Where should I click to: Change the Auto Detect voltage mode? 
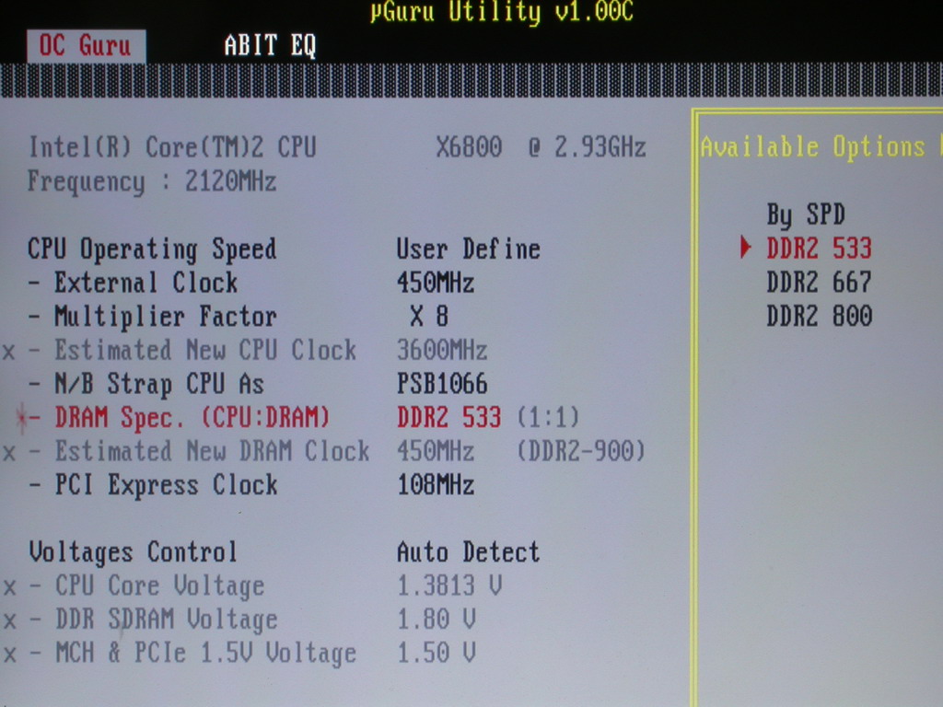tap(469, 552)
